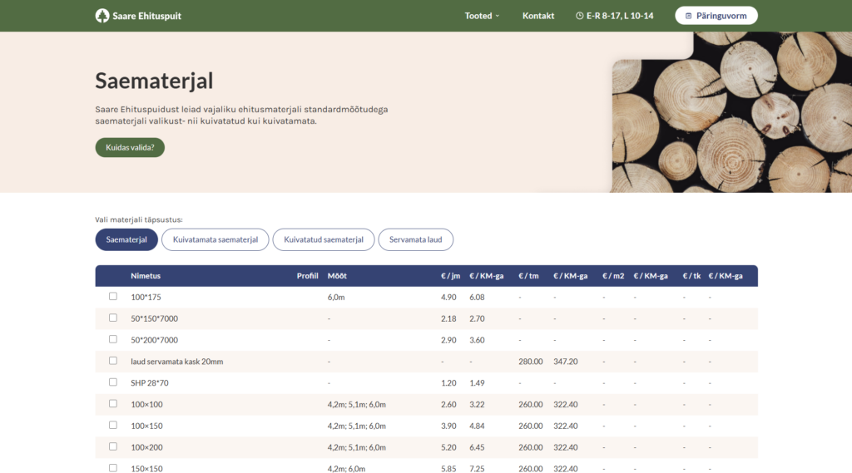Image resolution: width=852 pixels, height=473 pixels.
Task: Click the Saare Ehituspuit brand name link
Action: tap(146, 16)
